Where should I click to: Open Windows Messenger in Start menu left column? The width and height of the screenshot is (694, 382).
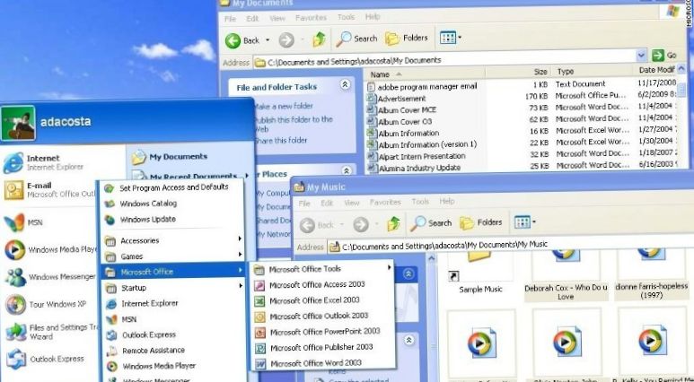[x=51, y=277]
